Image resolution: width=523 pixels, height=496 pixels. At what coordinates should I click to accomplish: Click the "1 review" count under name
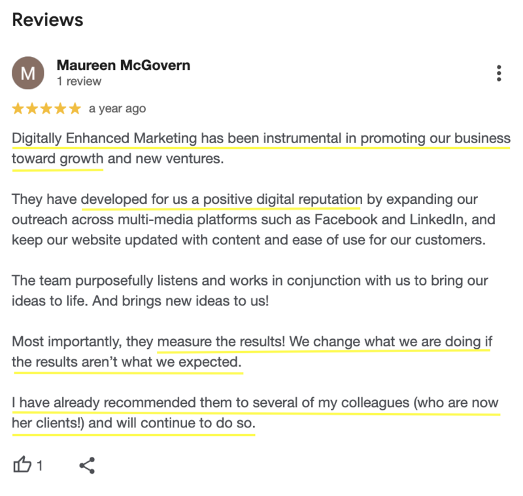pyautogui.click(x=79, y=82)
